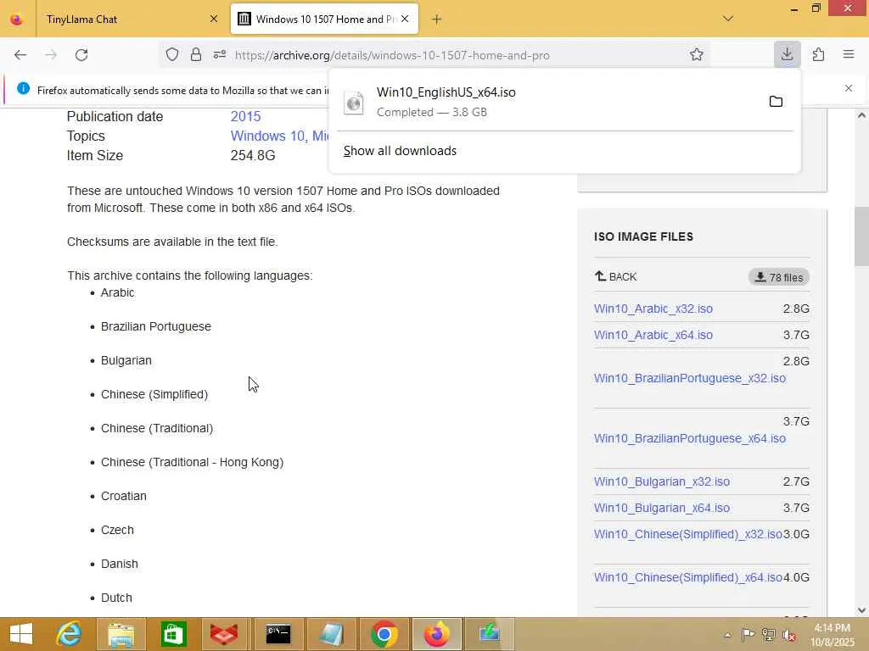This screenshot has height=651, width=869.
Task: Show Win10_EnglishUS_x64.iso in folder
Action: (x=776, y=102)
